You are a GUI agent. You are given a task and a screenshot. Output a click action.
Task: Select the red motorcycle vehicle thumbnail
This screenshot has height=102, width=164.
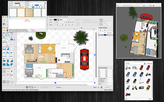point(128,94)
